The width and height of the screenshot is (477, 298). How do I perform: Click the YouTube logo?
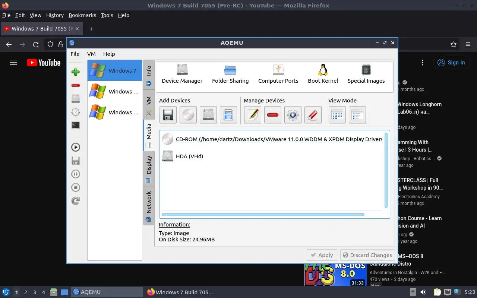[44, 63]
